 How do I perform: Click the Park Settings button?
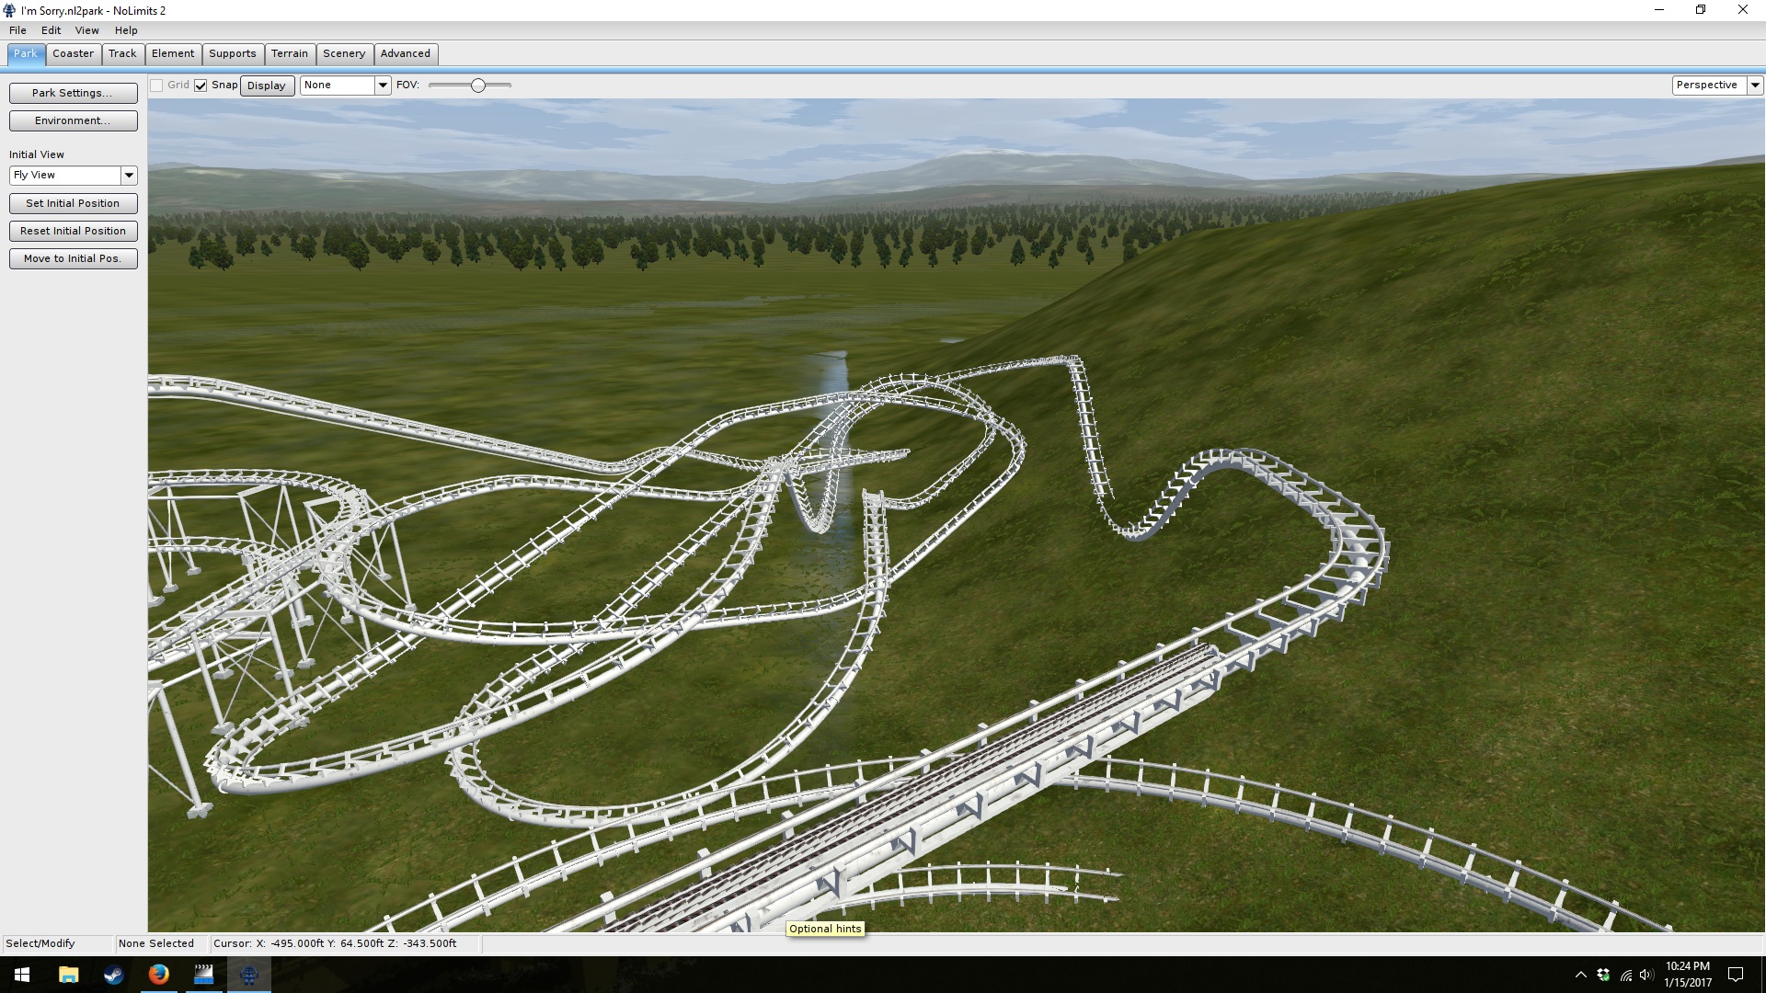pyautogui.click(x=73, y=93)
